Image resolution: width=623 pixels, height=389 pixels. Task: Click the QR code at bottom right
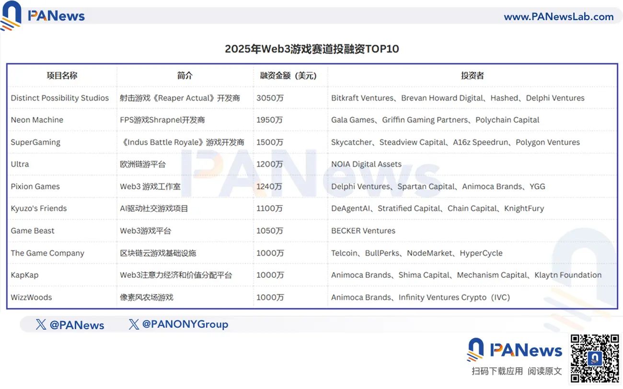[595, 358]
